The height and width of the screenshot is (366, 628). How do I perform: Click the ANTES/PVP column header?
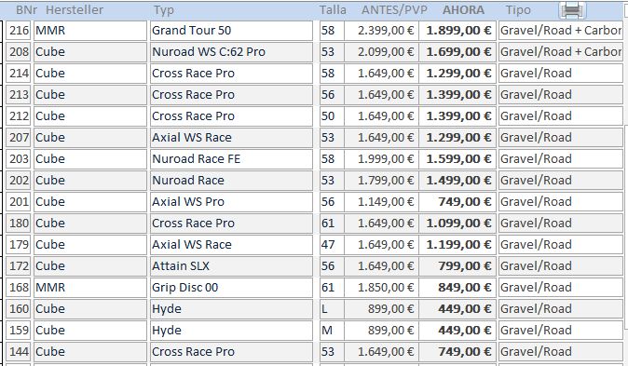point(394,10)
